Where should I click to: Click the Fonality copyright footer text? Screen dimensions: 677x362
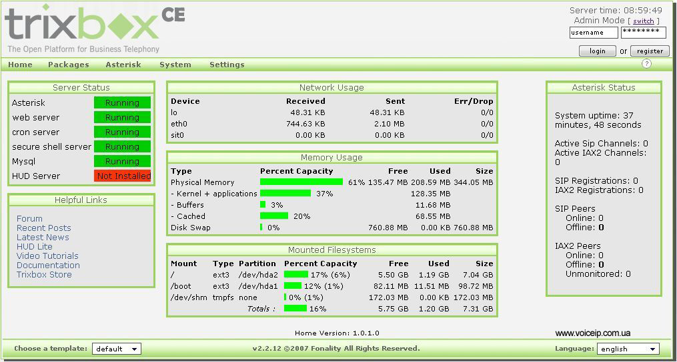pyautogui.click(x=336, y=348)
